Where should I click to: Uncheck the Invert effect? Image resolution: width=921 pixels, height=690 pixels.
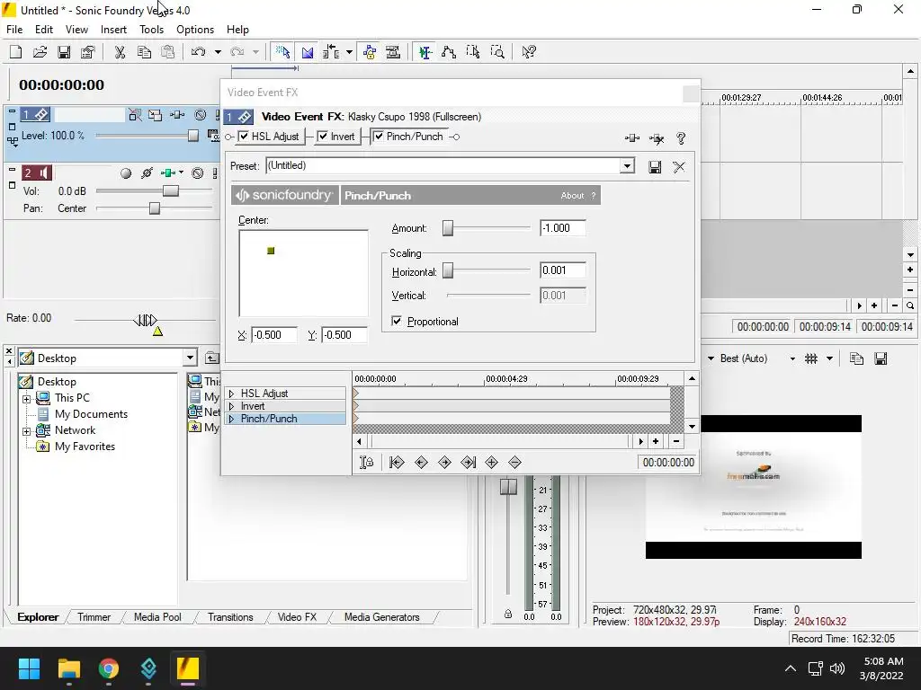coord(323,137)
